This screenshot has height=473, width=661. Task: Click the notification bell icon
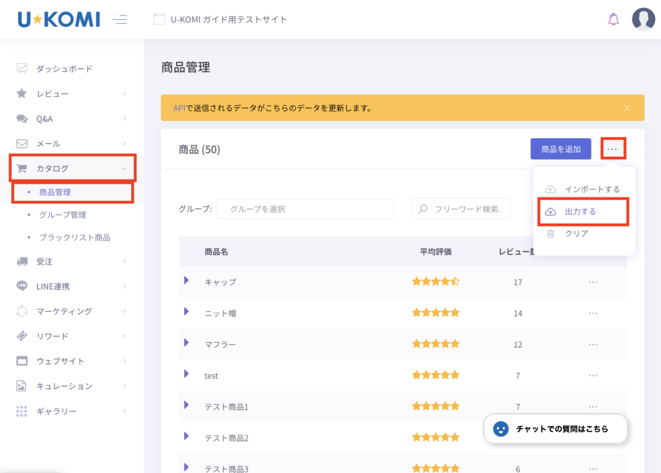(x=613, y=19)
